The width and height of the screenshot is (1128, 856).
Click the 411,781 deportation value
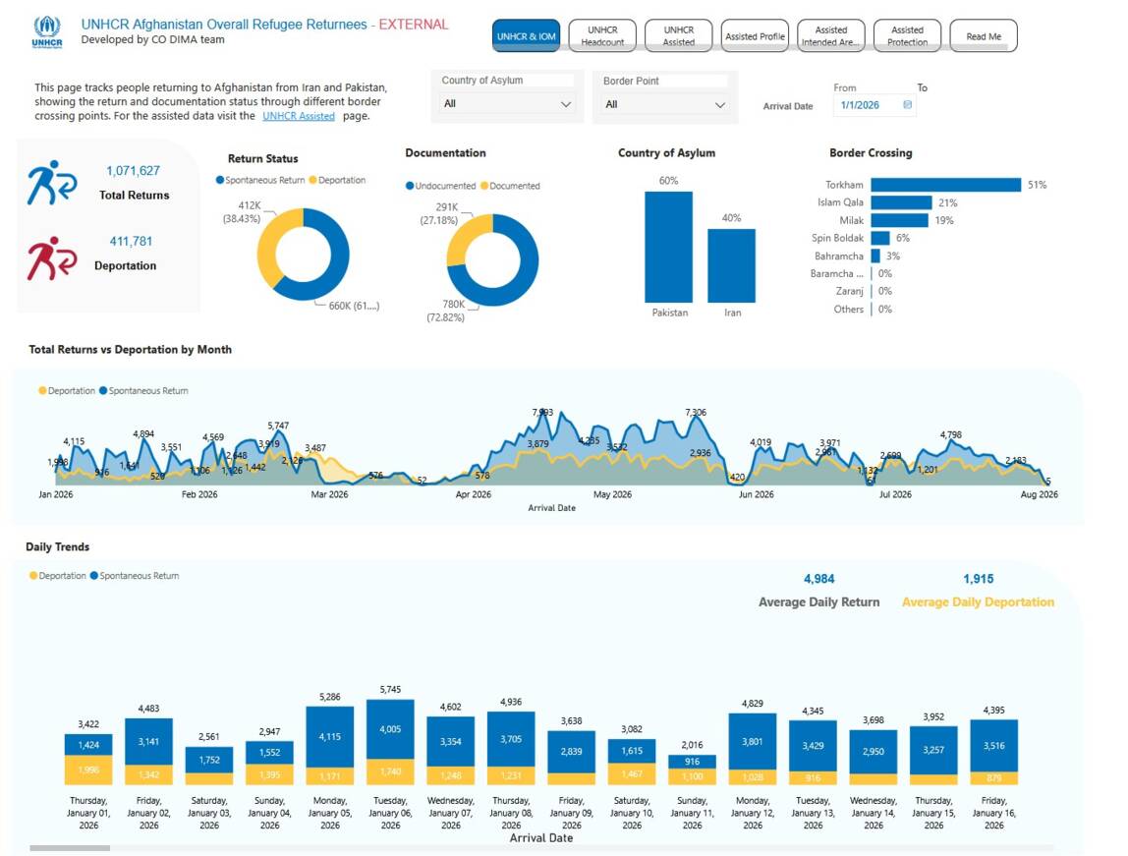131,241
